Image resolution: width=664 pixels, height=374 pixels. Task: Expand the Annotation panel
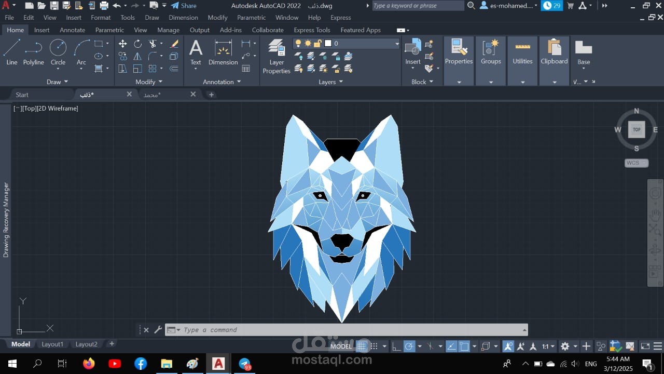point(222,82)
